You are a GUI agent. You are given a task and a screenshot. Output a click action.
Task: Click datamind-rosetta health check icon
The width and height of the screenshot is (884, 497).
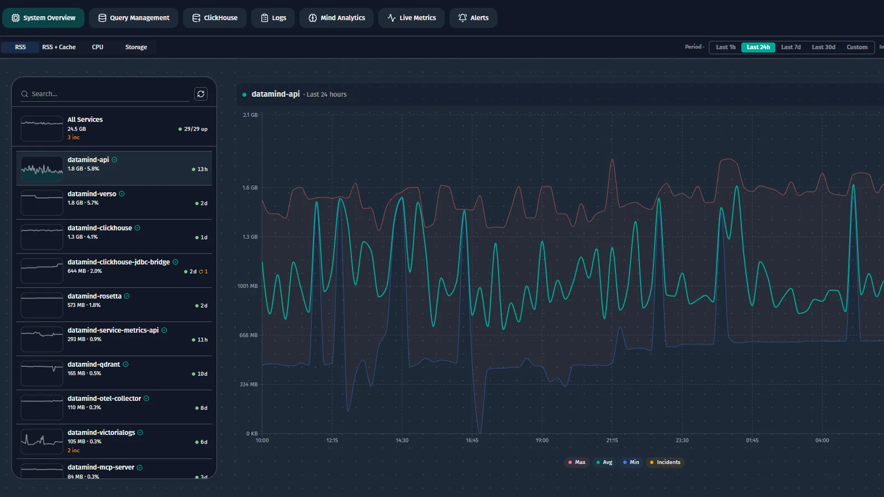pos(127,296)
